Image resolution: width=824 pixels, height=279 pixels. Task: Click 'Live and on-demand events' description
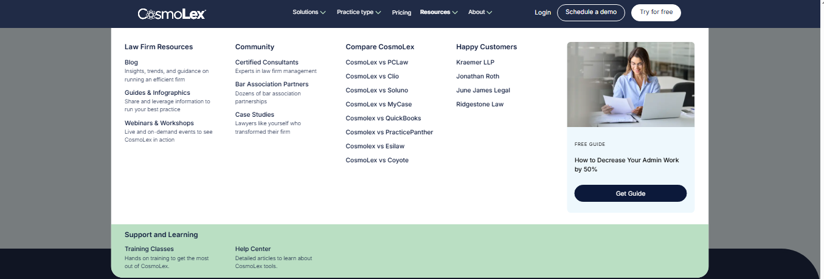pyautogui.click(x=168, y=136)
